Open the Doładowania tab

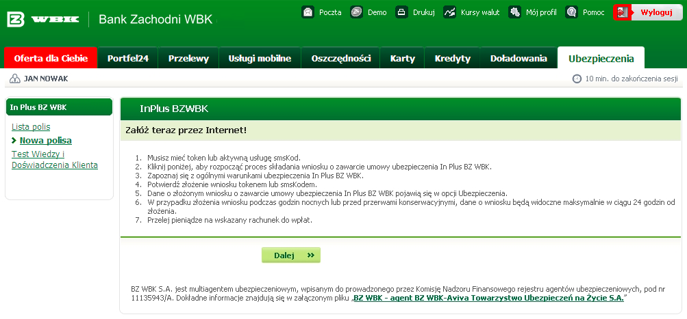click(x=519, y=58)
